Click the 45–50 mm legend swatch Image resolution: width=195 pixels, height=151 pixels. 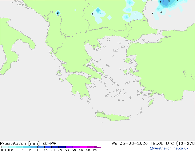(x=90, y=147)
